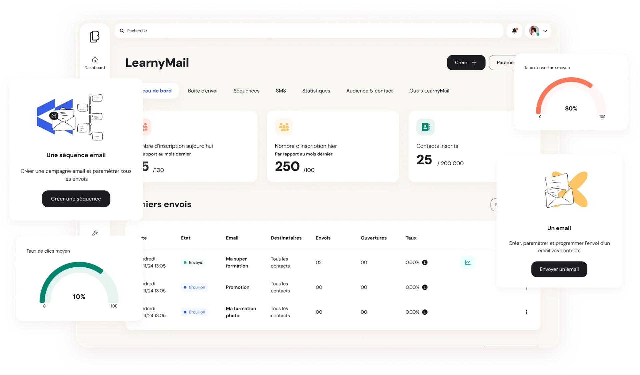The height and width of the screenshot is (375, 640).
Task: Select the Tableau de bord tab
Action: click(x=160, y=91)
